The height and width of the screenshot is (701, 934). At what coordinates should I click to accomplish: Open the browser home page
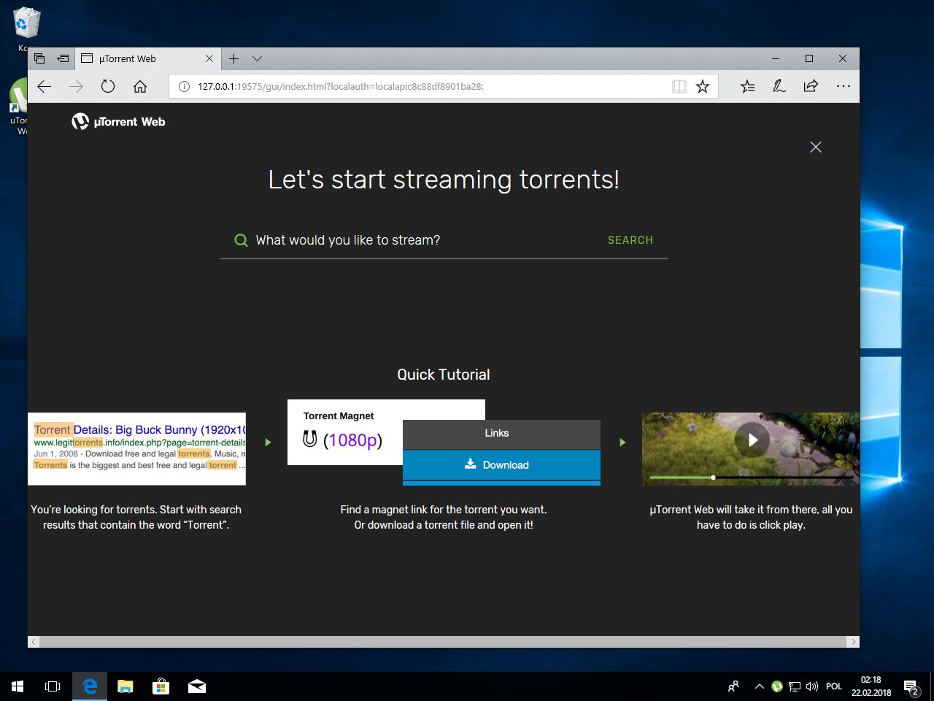point(140,86)
